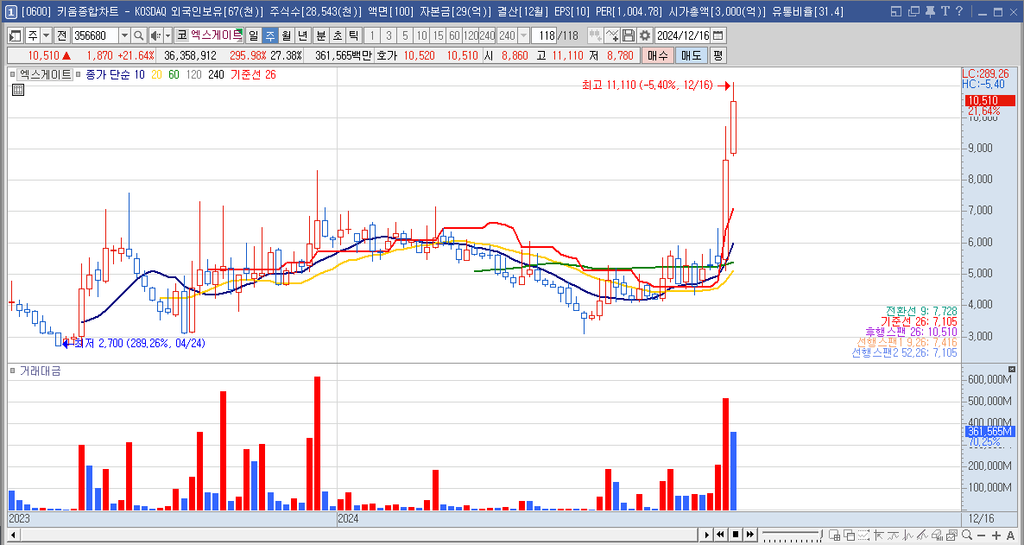1024x545 pixels.
Task: Select the 1 interval button
Action: [371, 35]
